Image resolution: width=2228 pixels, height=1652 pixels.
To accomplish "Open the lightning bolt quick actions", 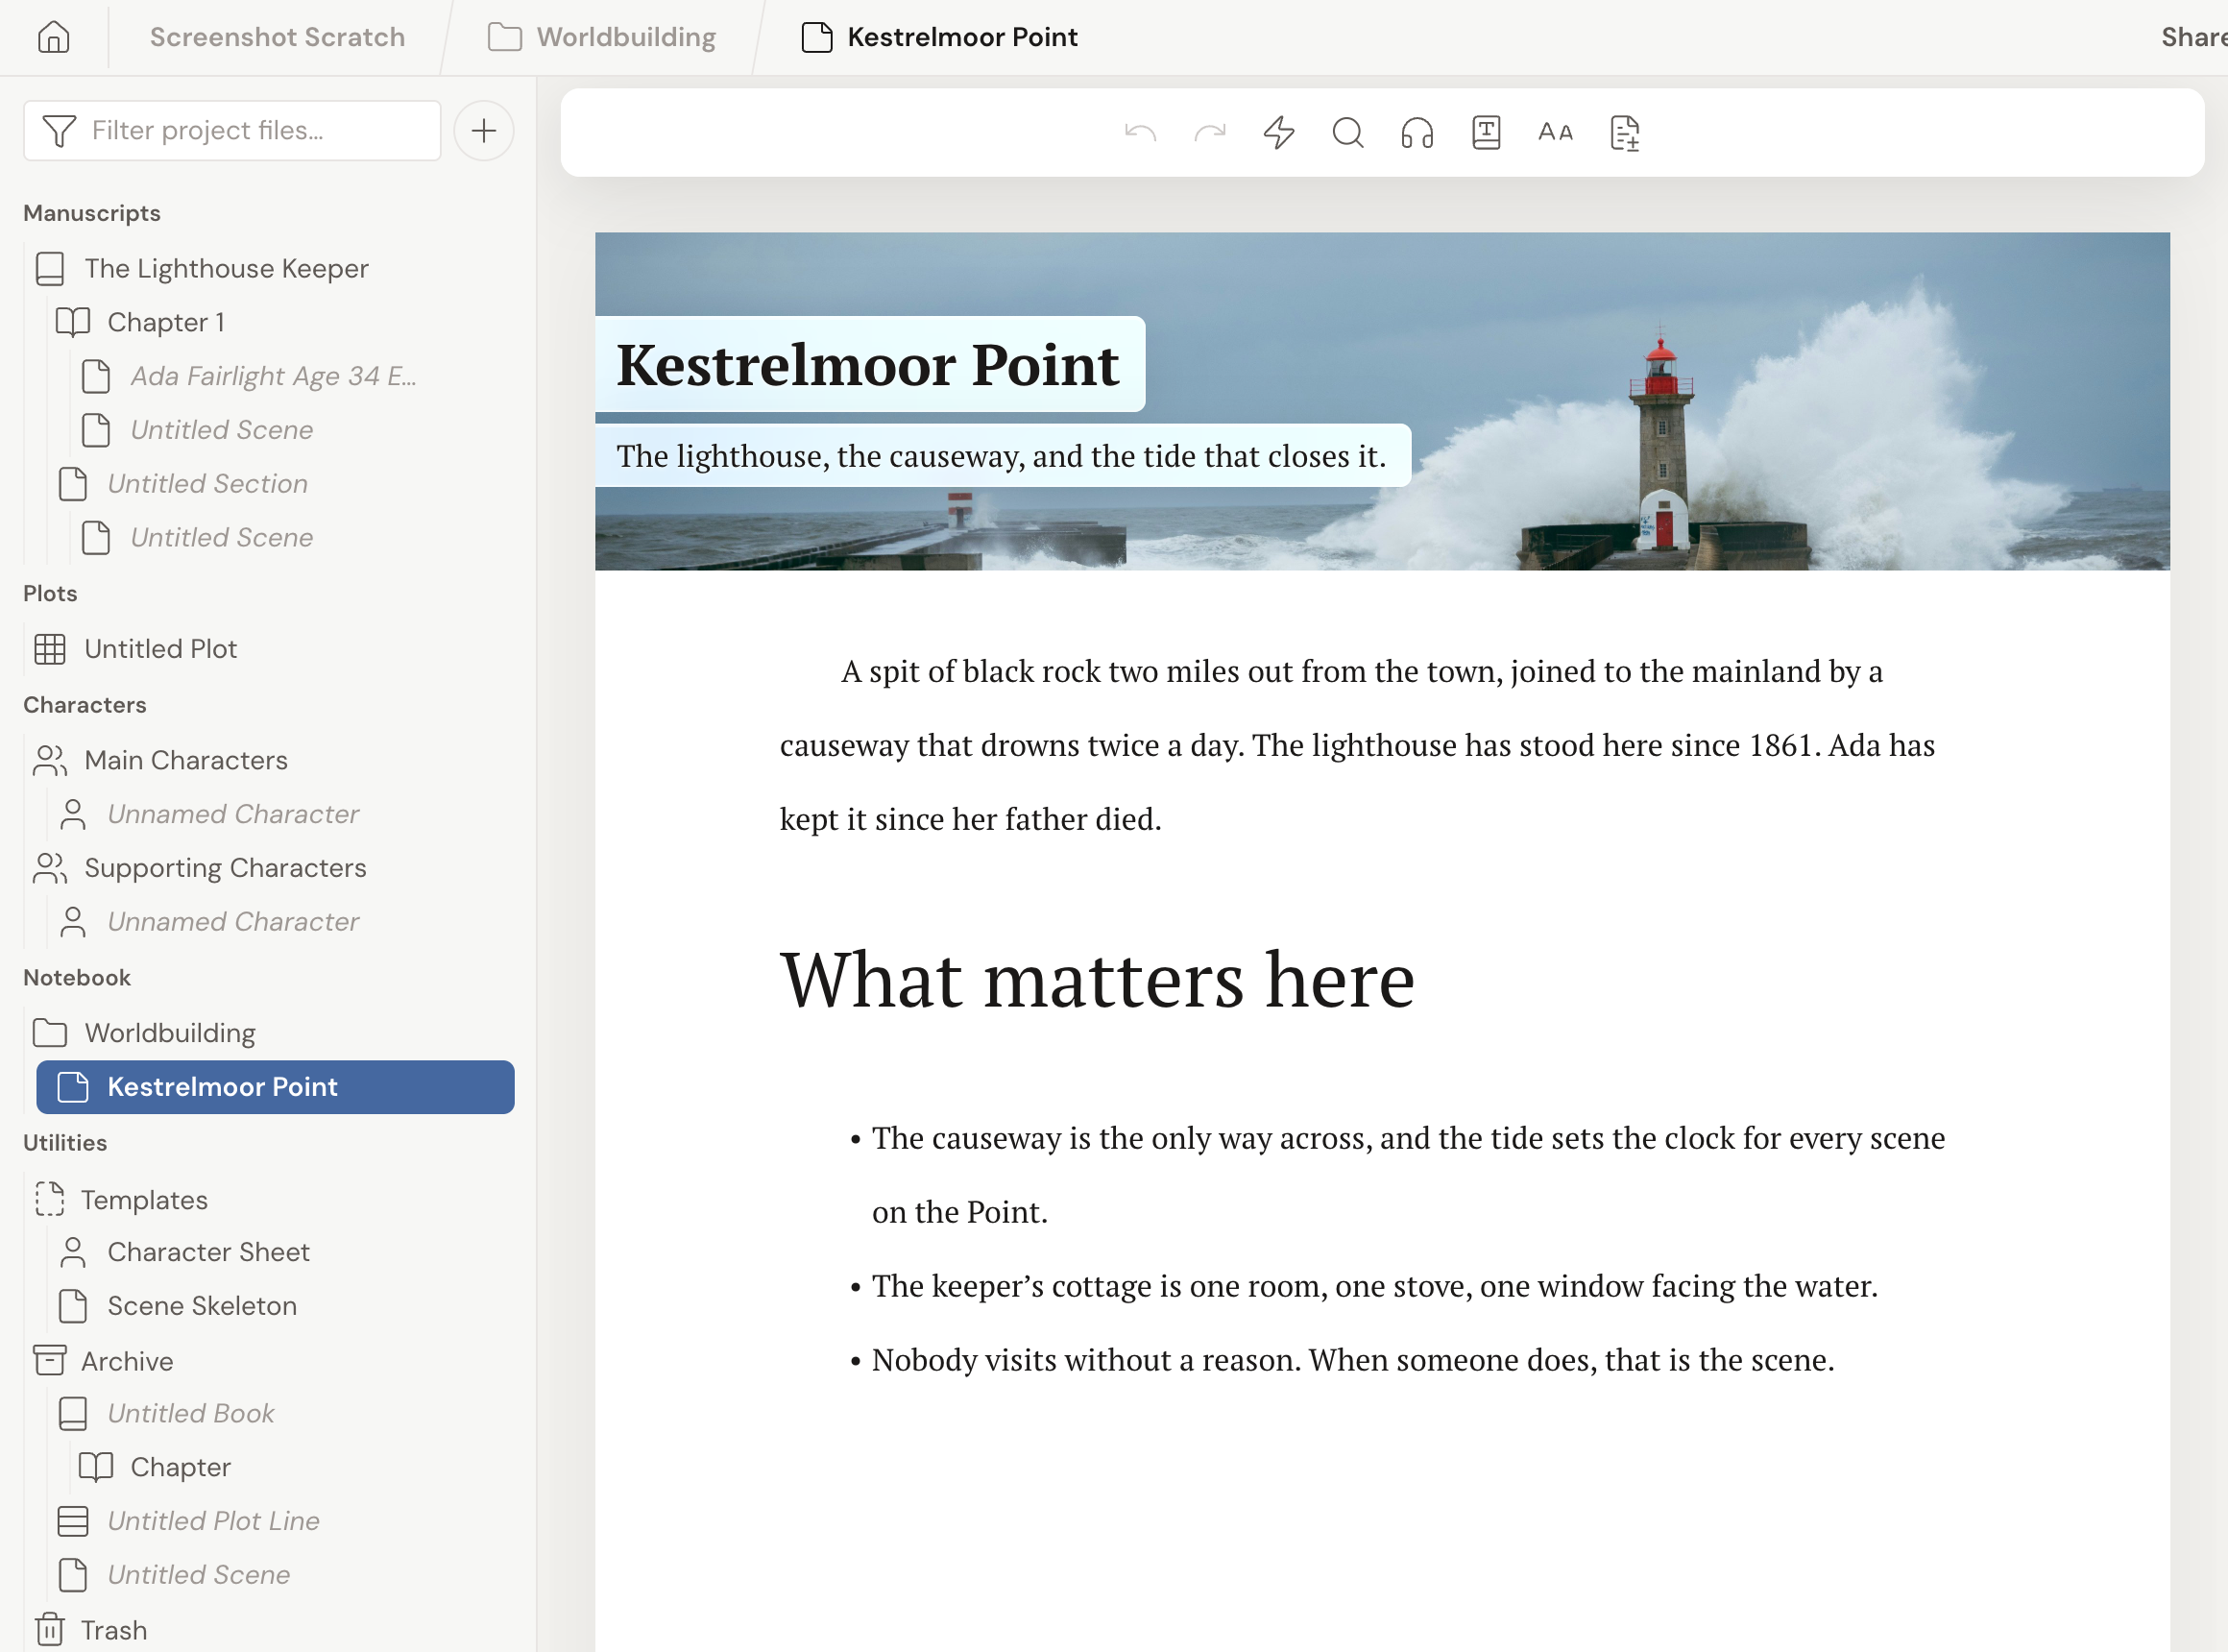I will point(1279,132).
